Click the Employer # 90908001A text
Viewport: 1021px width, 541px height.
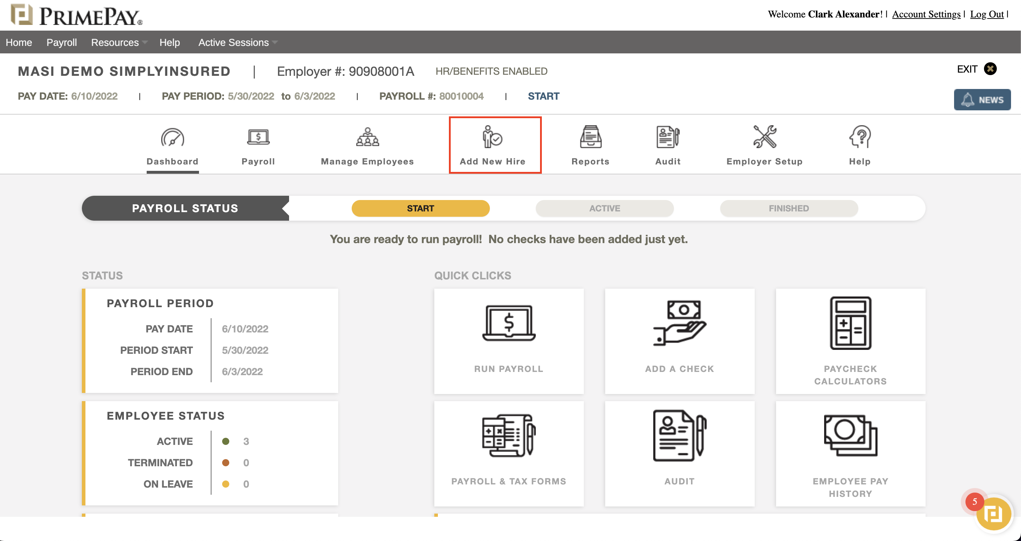click(x=345, y=71)
